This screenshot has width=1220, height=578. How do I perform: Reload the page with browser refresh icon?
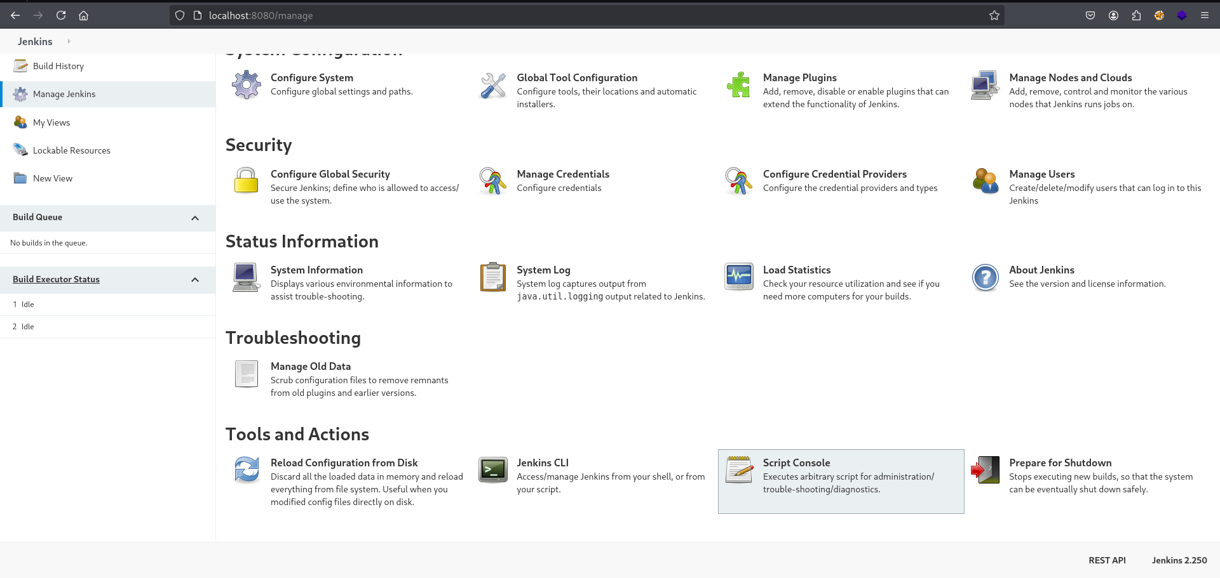tap(61, 15)
